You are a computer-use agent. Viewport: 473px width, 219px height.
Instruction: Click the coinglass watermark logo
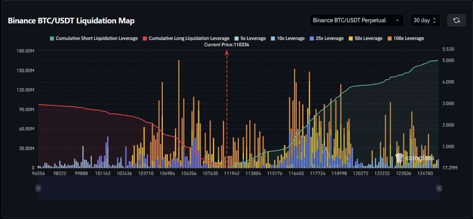pyautogui.click(x=414, y=158)
